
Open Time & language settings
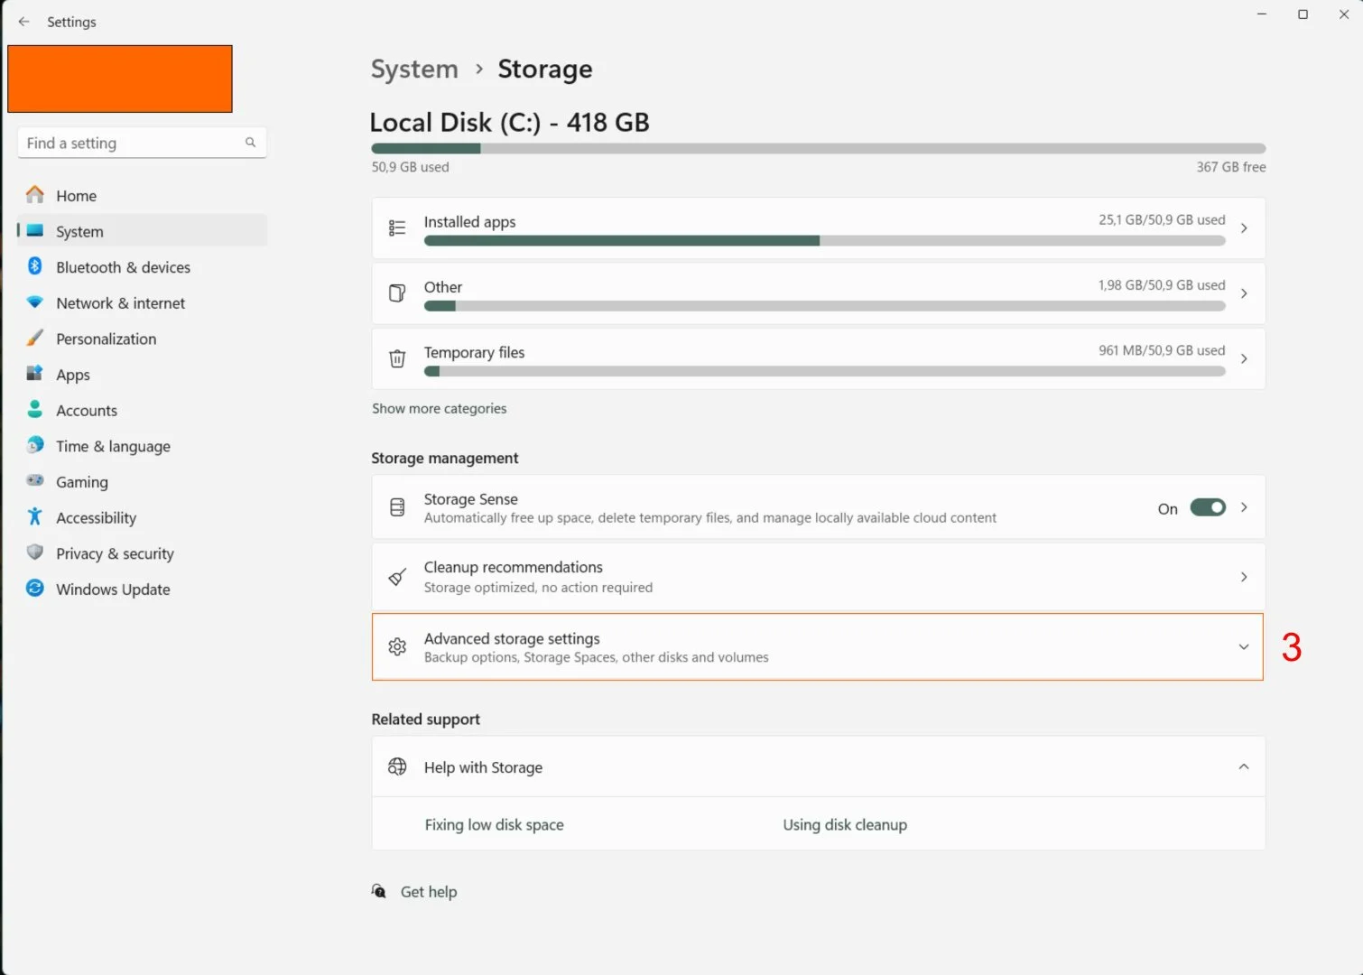tap(143, 446)
